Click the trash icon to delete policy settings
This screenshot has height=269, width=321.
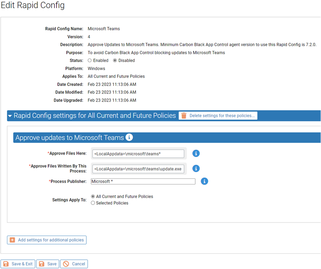183,115
